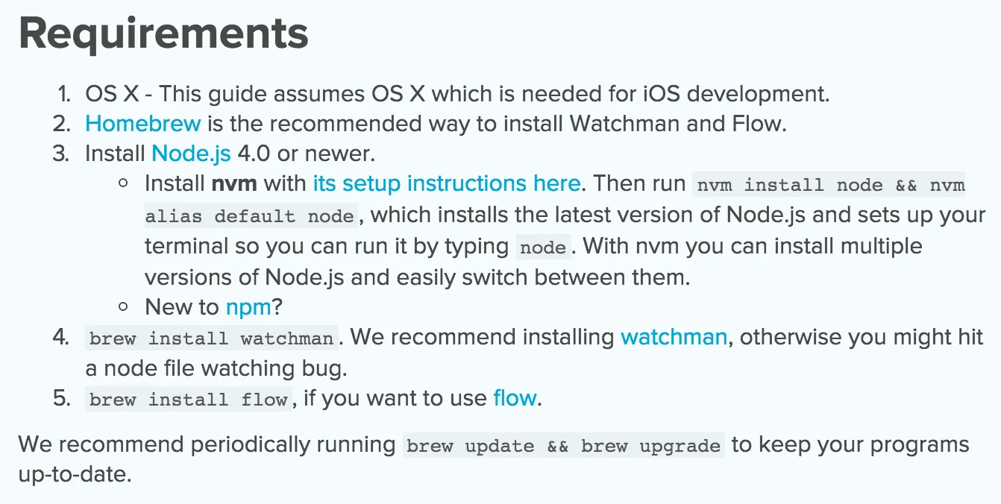This screenshot has height=504, width=1001.
Task: Click the "brew update && brew upgrade" code
Action: 563,446
